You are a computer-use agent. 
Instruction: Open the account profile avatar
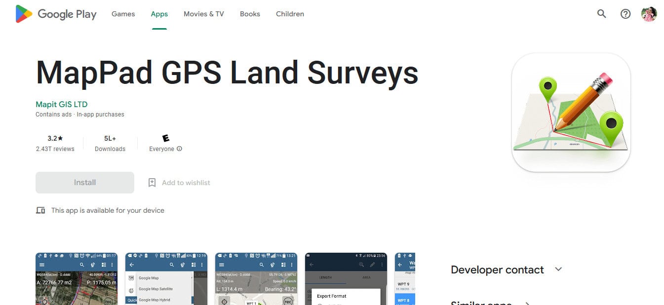649,14
